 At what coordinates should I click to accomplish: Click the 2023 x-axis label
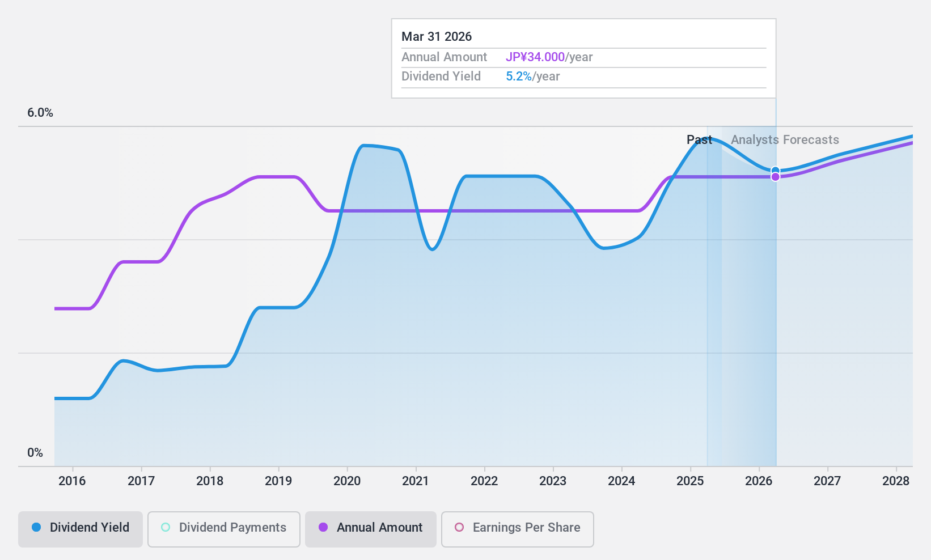[553, 481]
